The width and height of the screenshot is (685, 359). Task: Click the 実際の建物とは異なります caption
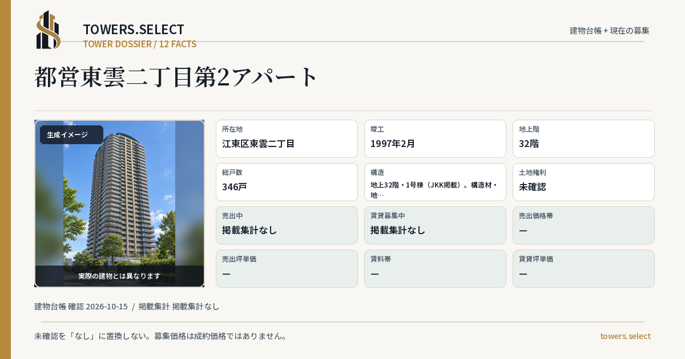(x=119, y=276)
